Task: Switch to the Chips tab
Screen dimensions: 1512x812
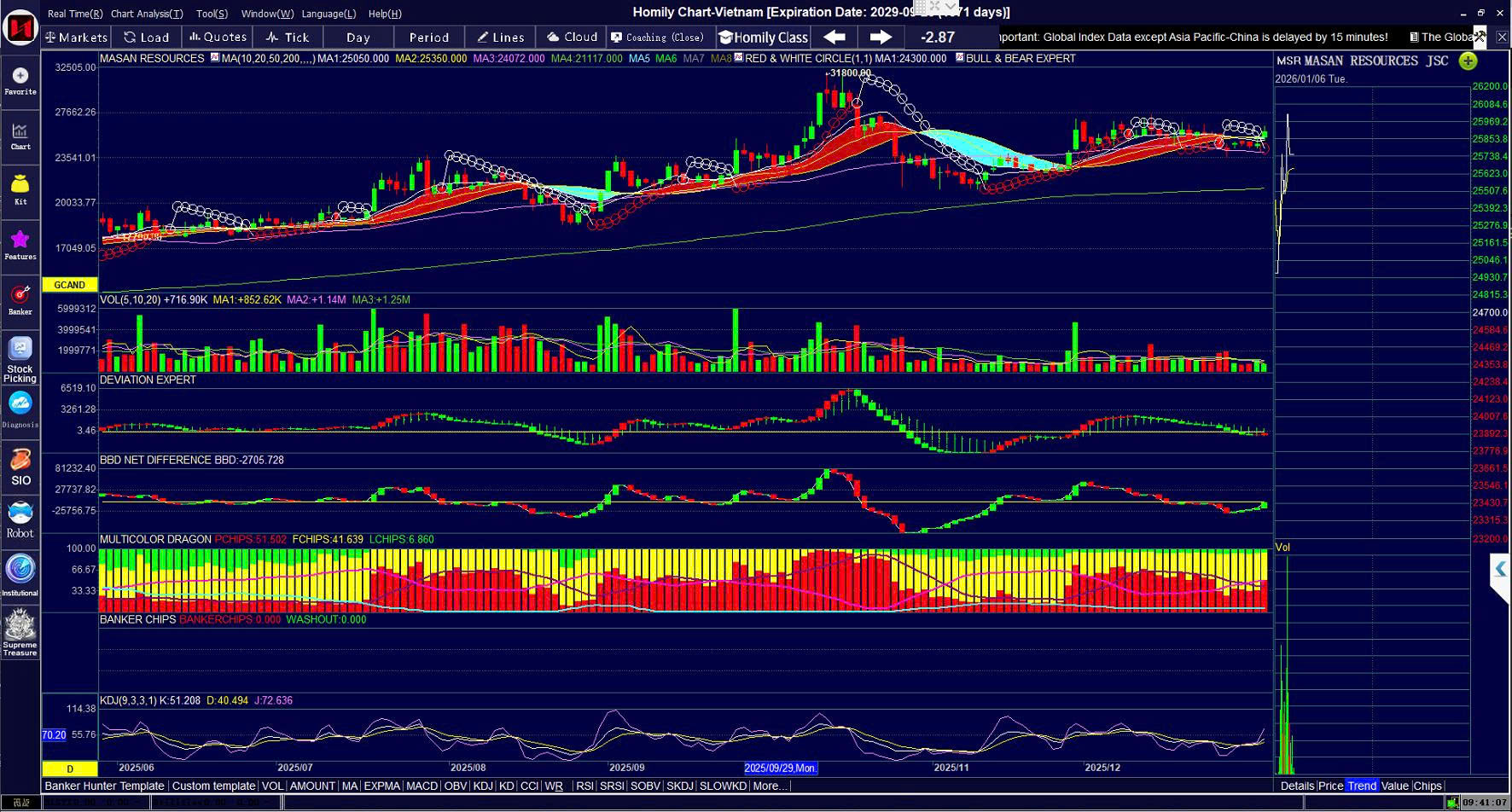Action: click(1427, 786)
